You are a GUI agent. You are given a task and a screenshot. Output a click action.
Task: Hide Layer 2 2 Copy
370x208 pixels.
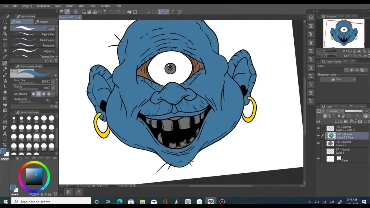click(318, 136)
